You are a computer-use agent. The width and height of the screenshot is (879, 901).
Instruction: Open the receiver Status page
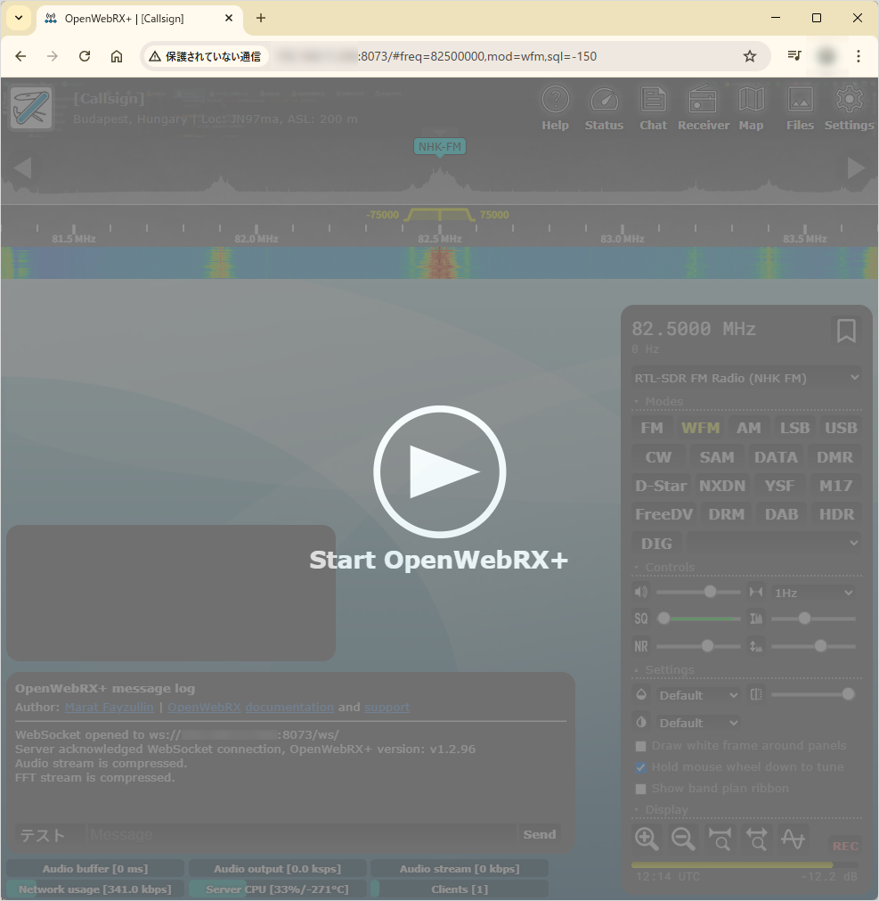tap(604, 107)
